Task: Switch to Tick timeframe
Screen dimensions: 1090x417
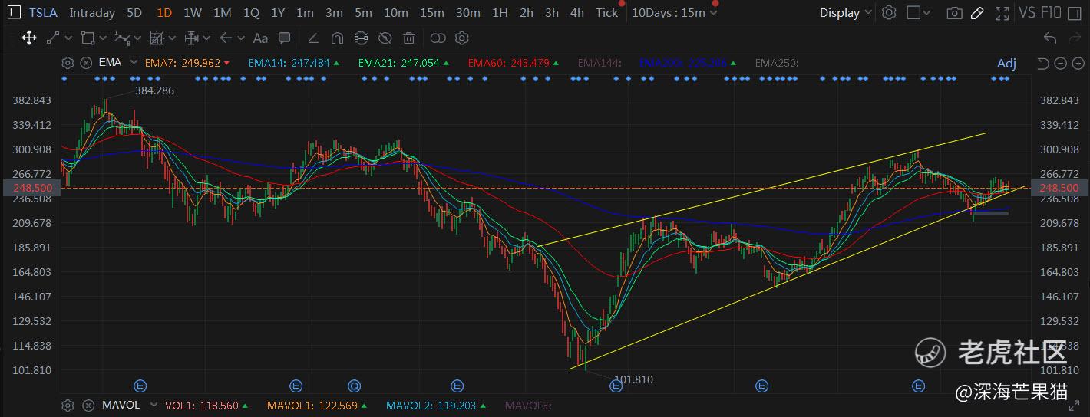Action: pyautogui.click(x=606, y=12)
